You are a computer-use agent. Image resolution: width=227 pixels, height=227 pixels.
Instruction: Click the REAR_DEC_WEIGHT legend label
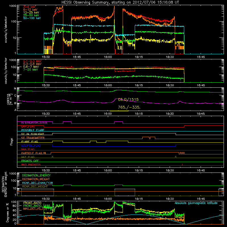[35, 187]
